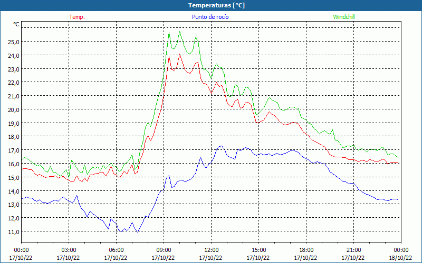Click the 13,0 y-axis value
Viewport: 422px width, 263px height.
[x=14, y=205]
